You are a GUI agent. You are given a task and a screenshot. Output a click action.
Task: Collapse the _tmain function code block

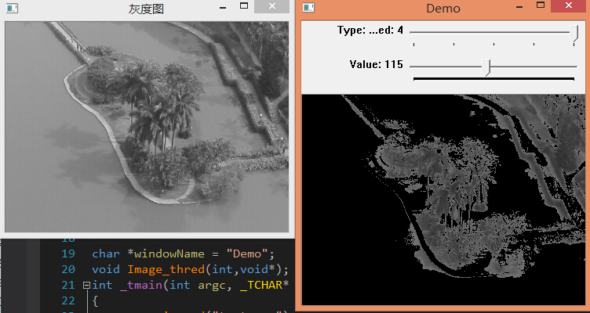[86, 286]
